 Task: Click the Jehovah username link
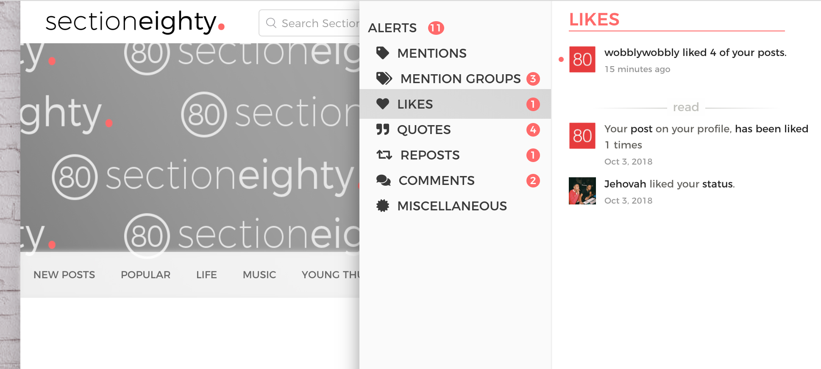tap(625, 184)
